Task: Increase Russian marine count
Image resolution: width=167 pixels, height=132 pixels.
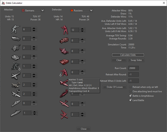Action: [x=82, y=71]
